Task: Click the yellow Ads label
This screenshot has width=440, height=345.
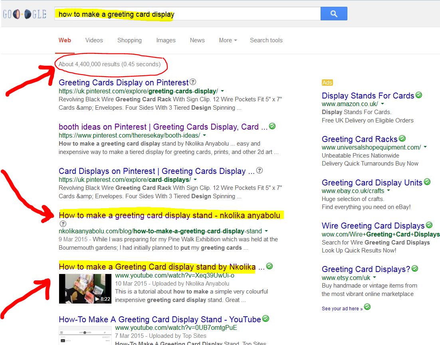Action: tap(327, 83)
